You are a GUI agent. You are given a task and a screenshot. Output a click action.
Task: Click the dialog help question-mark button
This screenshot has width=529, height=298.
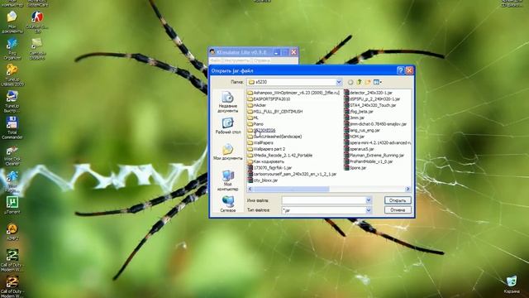[x=400, y=70]
